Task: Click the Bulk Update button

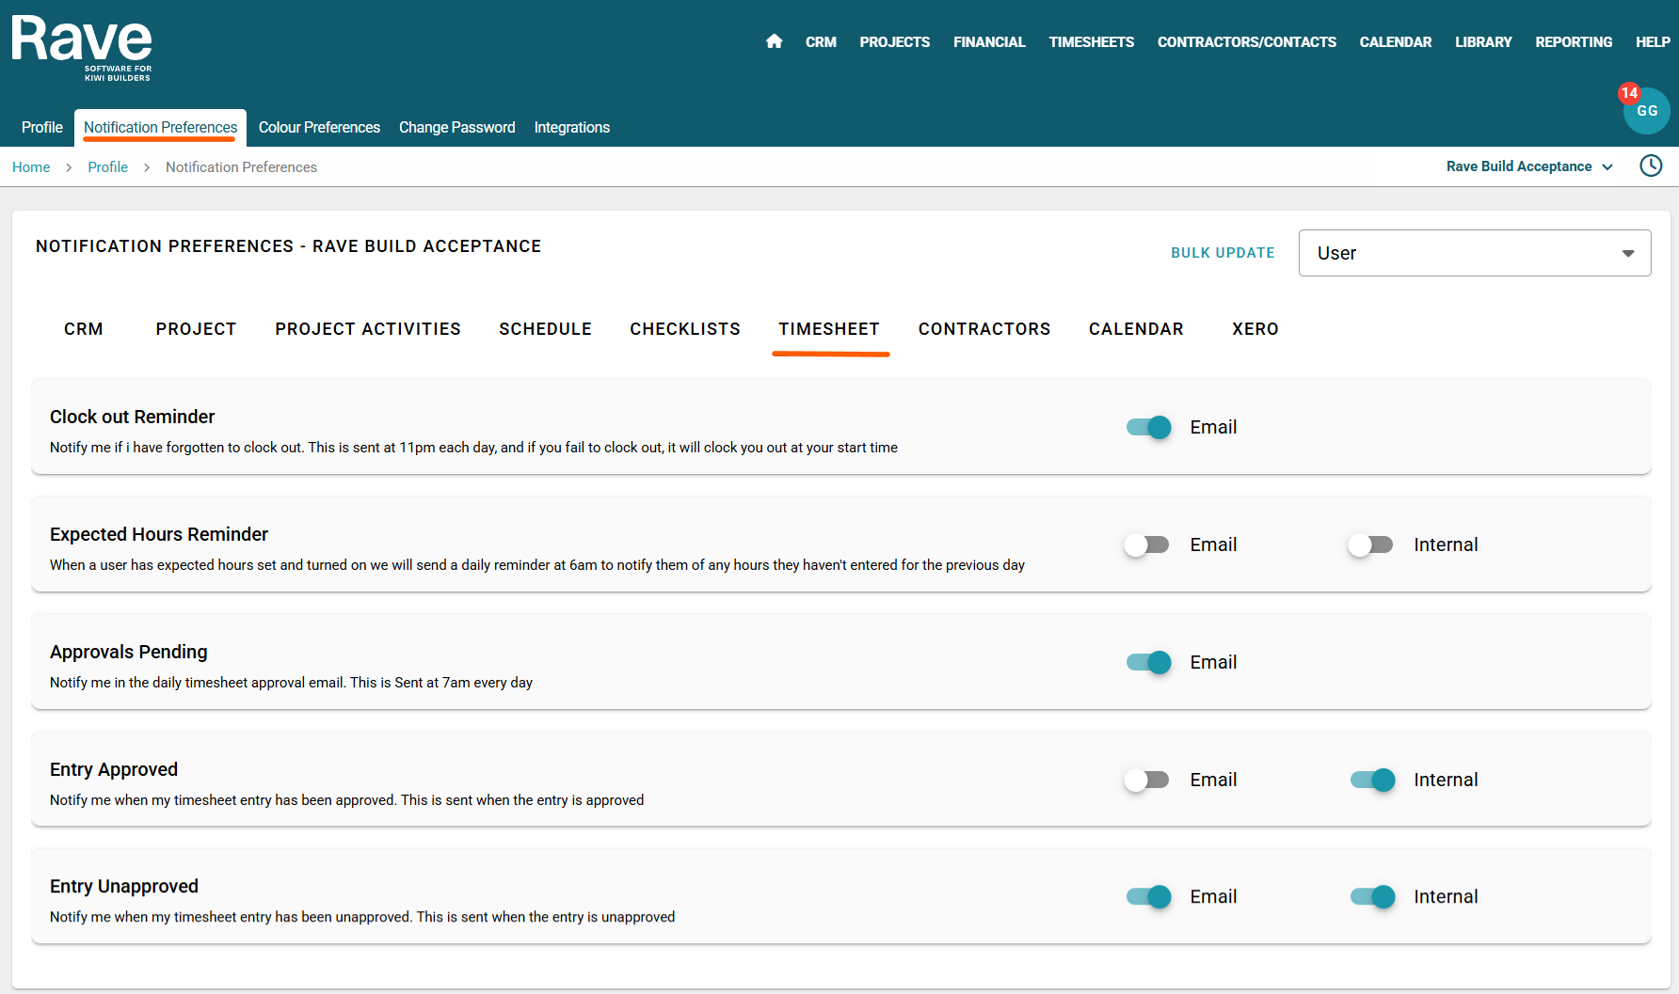Action: pos(1223,253)
